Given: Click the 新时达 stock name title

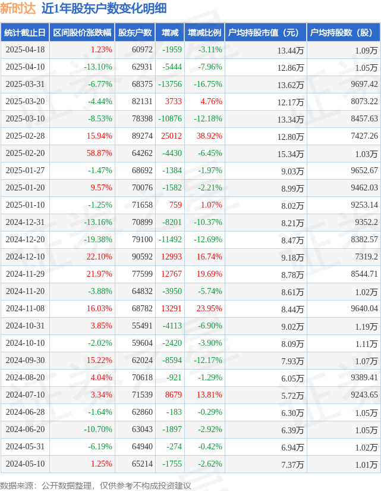Looking at the screenshot, I should (18, 8).
